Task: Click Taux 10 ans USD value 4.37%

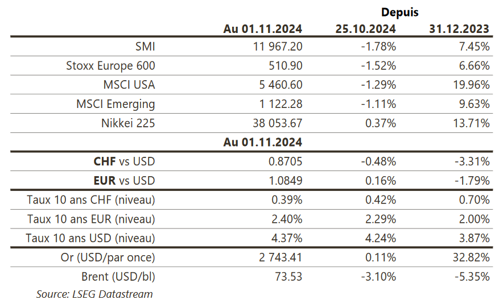Action: point(288,238)
